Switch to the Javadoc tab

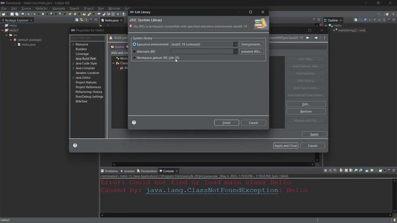pyautogui.click(x=128, y=171)
